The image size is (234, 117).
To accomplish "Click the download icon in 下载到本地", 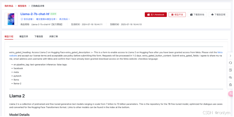I will pyautogui.click(x=191, y=15).
